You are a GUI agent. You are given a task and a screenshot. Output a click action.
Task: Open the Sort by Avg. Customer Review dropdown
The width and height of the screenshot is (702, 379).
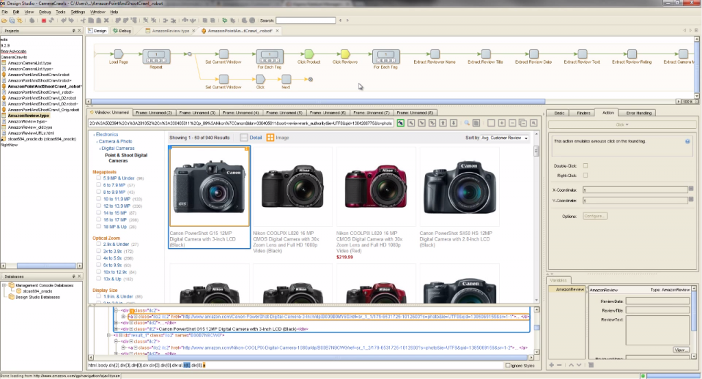pyautogui.click(x=505, y=138)
